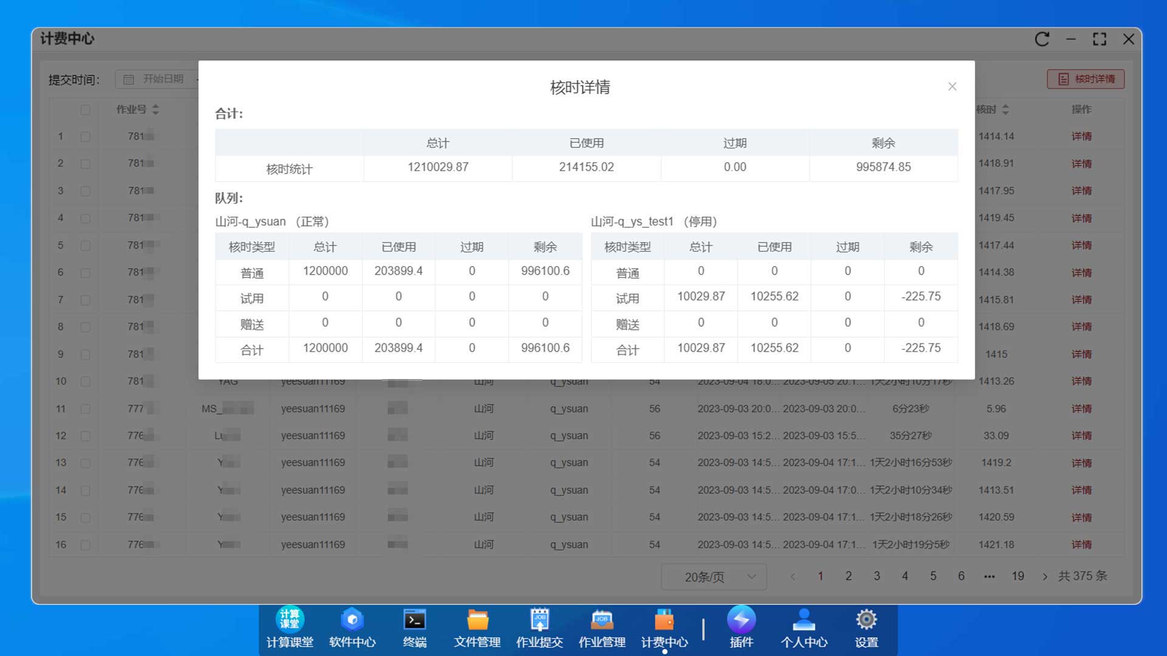Close the 核时详情 dialog
Viewport: 1167px width, 656px height.
coord(952,87)
